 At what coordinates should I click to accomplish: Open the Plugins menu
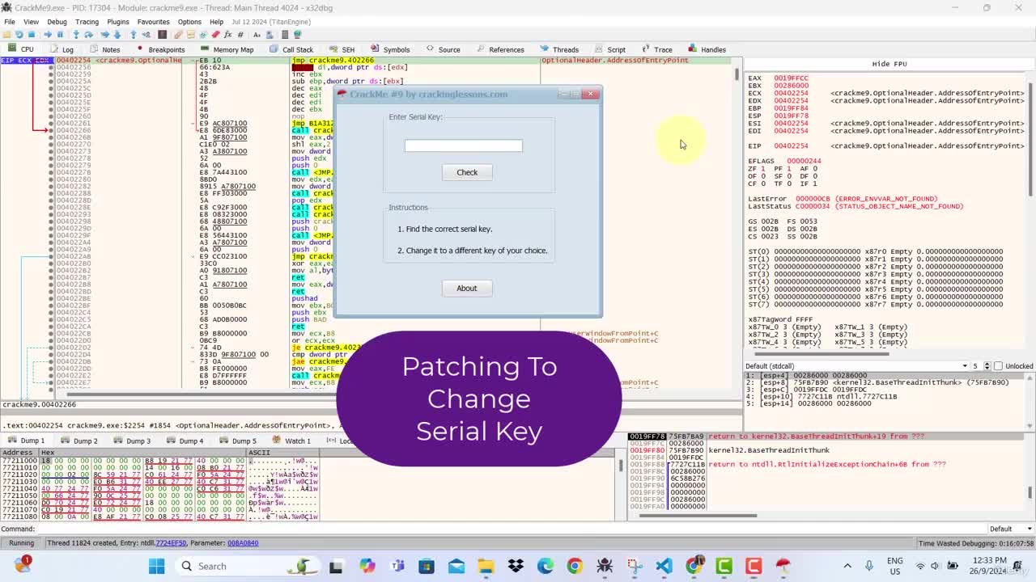point(117,22)
